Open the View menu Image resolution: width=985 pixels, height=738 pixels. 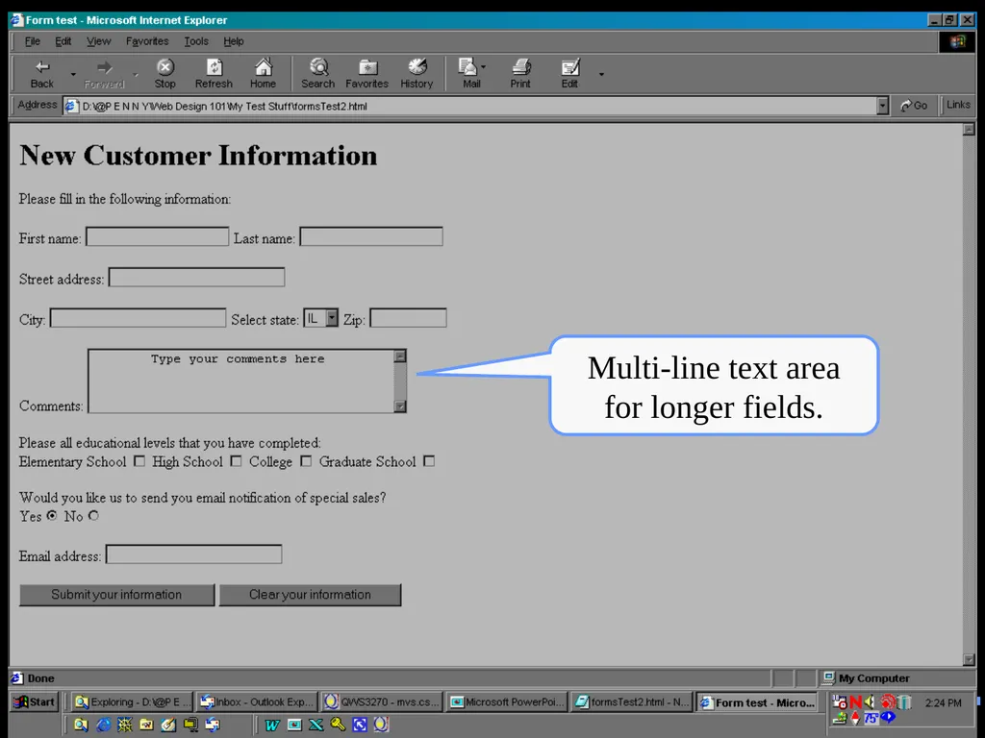pyautogui.click(x=99, y=41)
